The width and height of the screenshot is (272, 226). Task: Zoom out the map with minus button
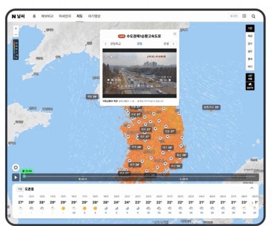16,34
